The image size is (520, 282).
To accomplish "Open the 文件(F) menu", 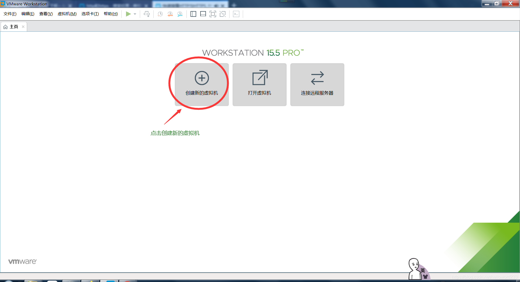I will coord(10,14).
